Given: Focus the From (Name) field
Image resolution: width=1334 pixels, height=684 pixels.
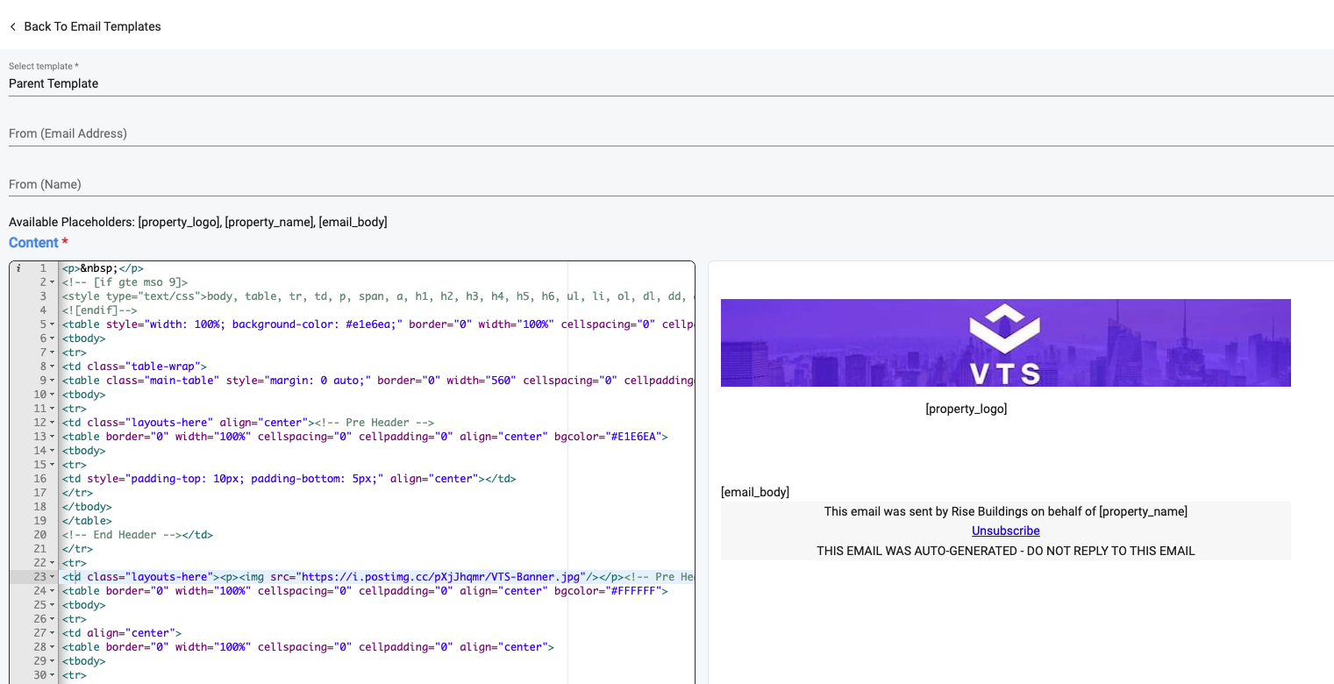Looking at the screenshot, I should (671, 184).
